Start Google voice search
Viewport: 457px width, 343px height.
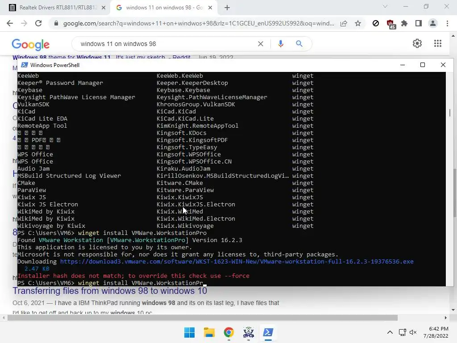(280, 44)
